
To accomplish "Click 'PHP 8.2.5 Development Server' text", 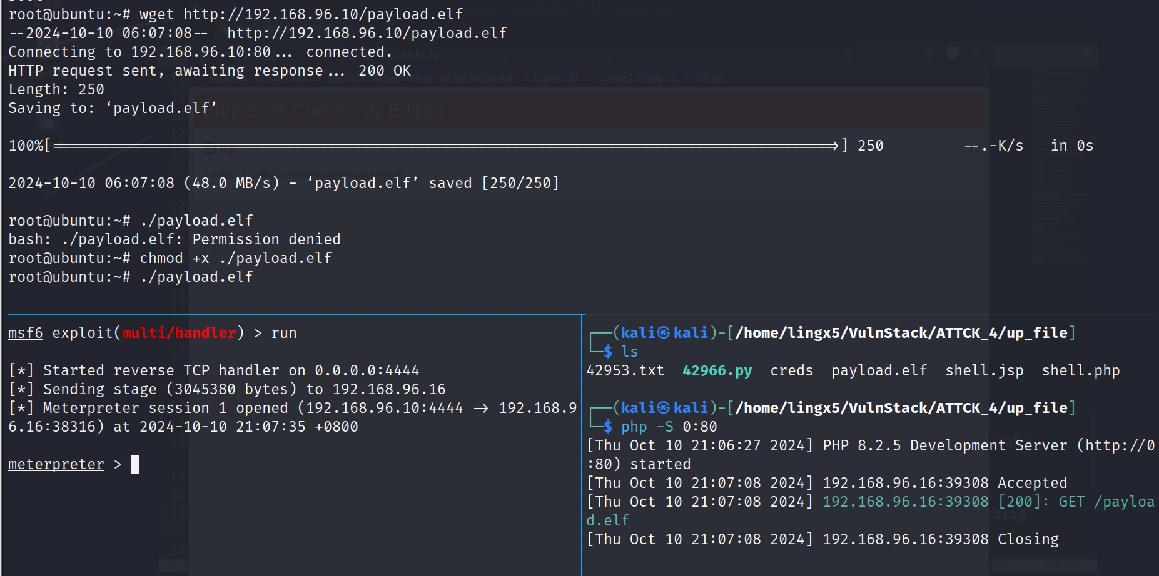I will pos(945,445).
